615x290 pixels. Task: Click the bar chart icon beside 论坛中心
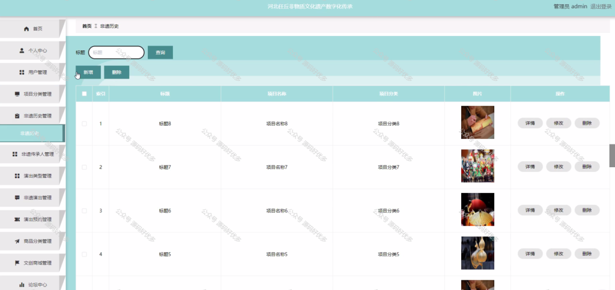tap(22, 285)
